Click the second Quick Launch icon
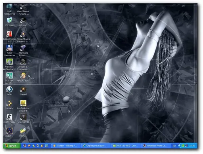Viewport: 203px width, 154px height. pos(29,146)
